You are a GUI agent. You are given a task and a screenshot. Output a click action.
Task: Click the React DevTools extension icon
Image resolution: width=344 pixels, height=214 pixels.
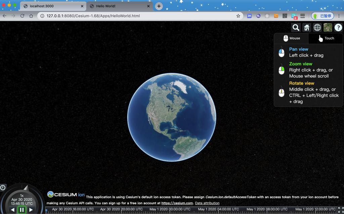tap(267, 16)
